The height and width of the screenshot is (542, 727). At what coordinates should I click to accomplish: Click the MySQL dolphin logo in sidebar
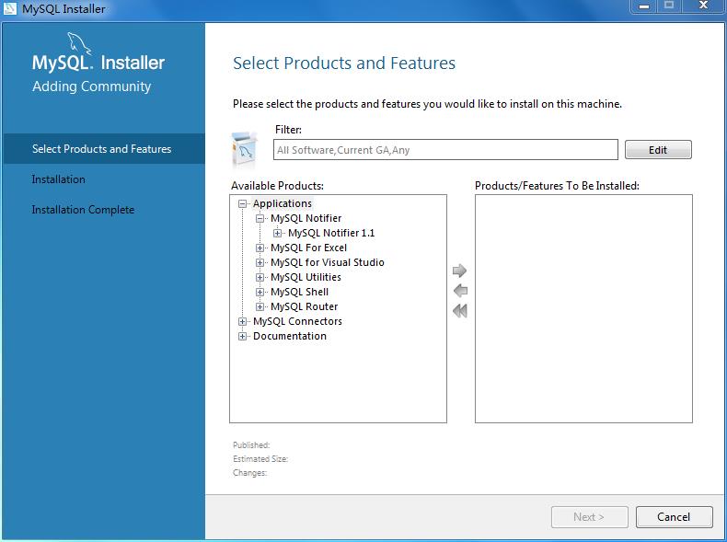[79, 42]
